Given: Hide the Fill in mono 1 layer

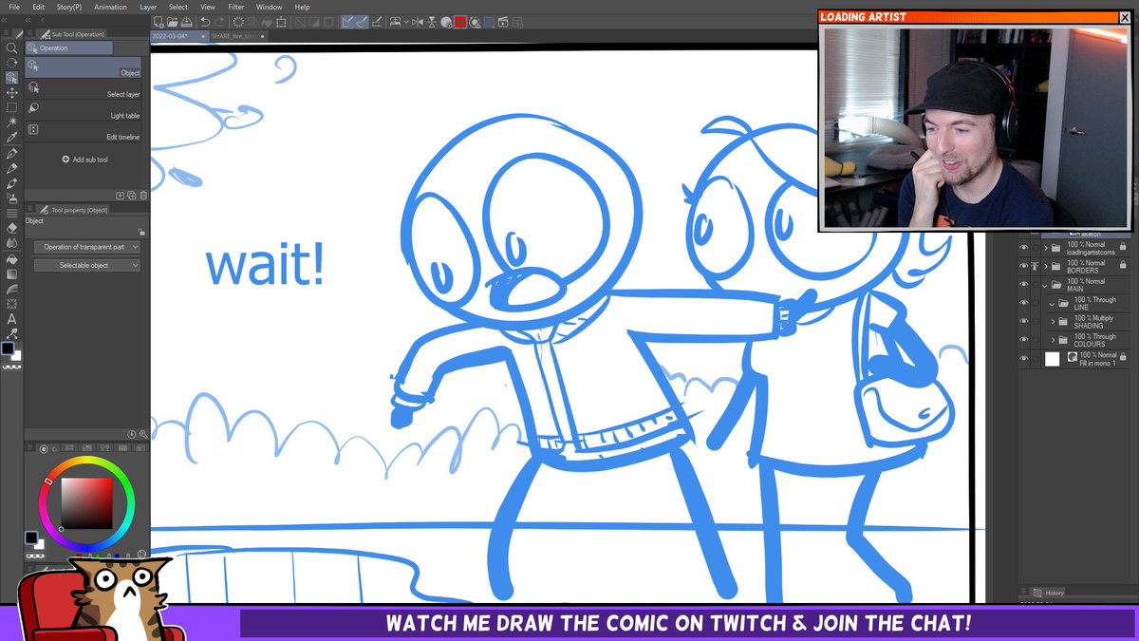Looking at the screenshot, I should point(1024,356).
